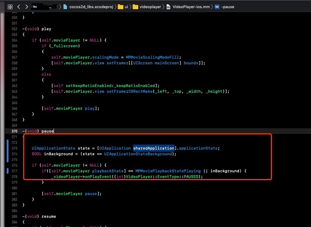Click the pause method name on line 370
Image resolution: width=311 pixels, height=227 pixels.
(48, 131)
